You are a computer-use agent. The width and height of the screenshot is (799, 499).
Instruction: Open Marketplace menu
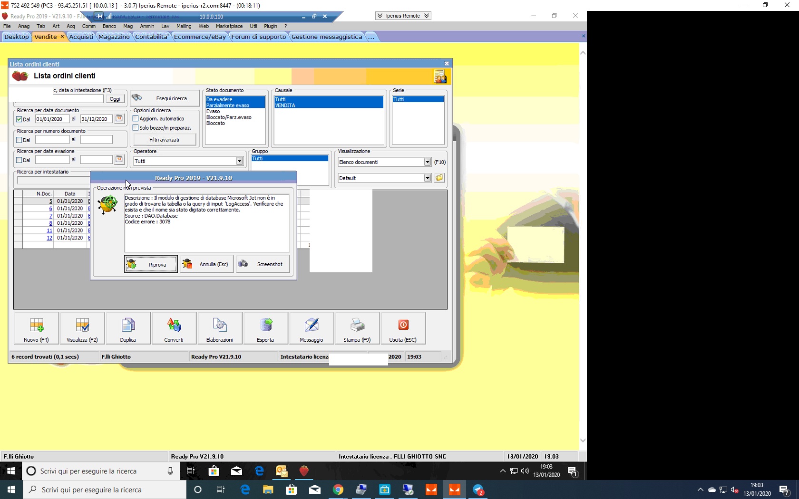(x=229, y=26)
